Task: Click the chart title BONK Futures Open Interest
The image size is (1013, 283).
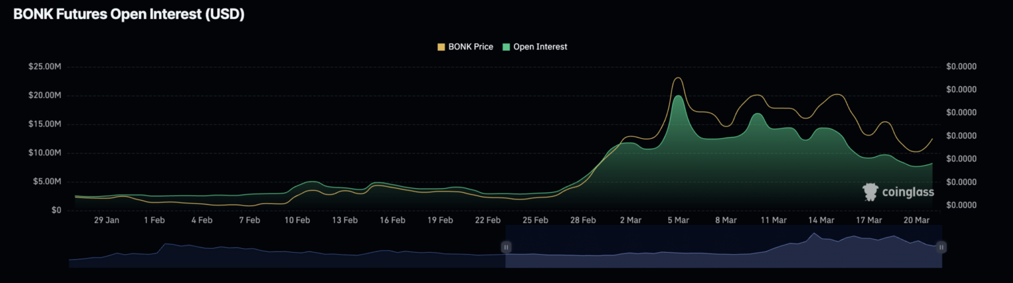Action: point(129,14)
